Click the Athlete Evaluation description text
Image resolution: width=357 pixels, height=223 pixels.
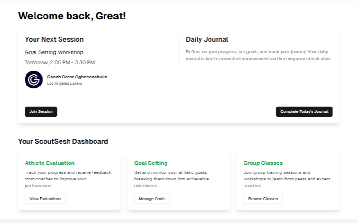pos(68,179)
